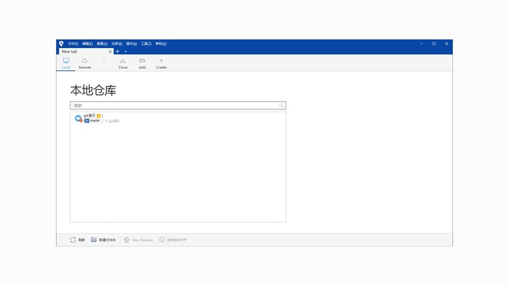This screenshot has width=509, height=286.
Task: Click the Clone repository icon
Action: [x=123, y=61]
